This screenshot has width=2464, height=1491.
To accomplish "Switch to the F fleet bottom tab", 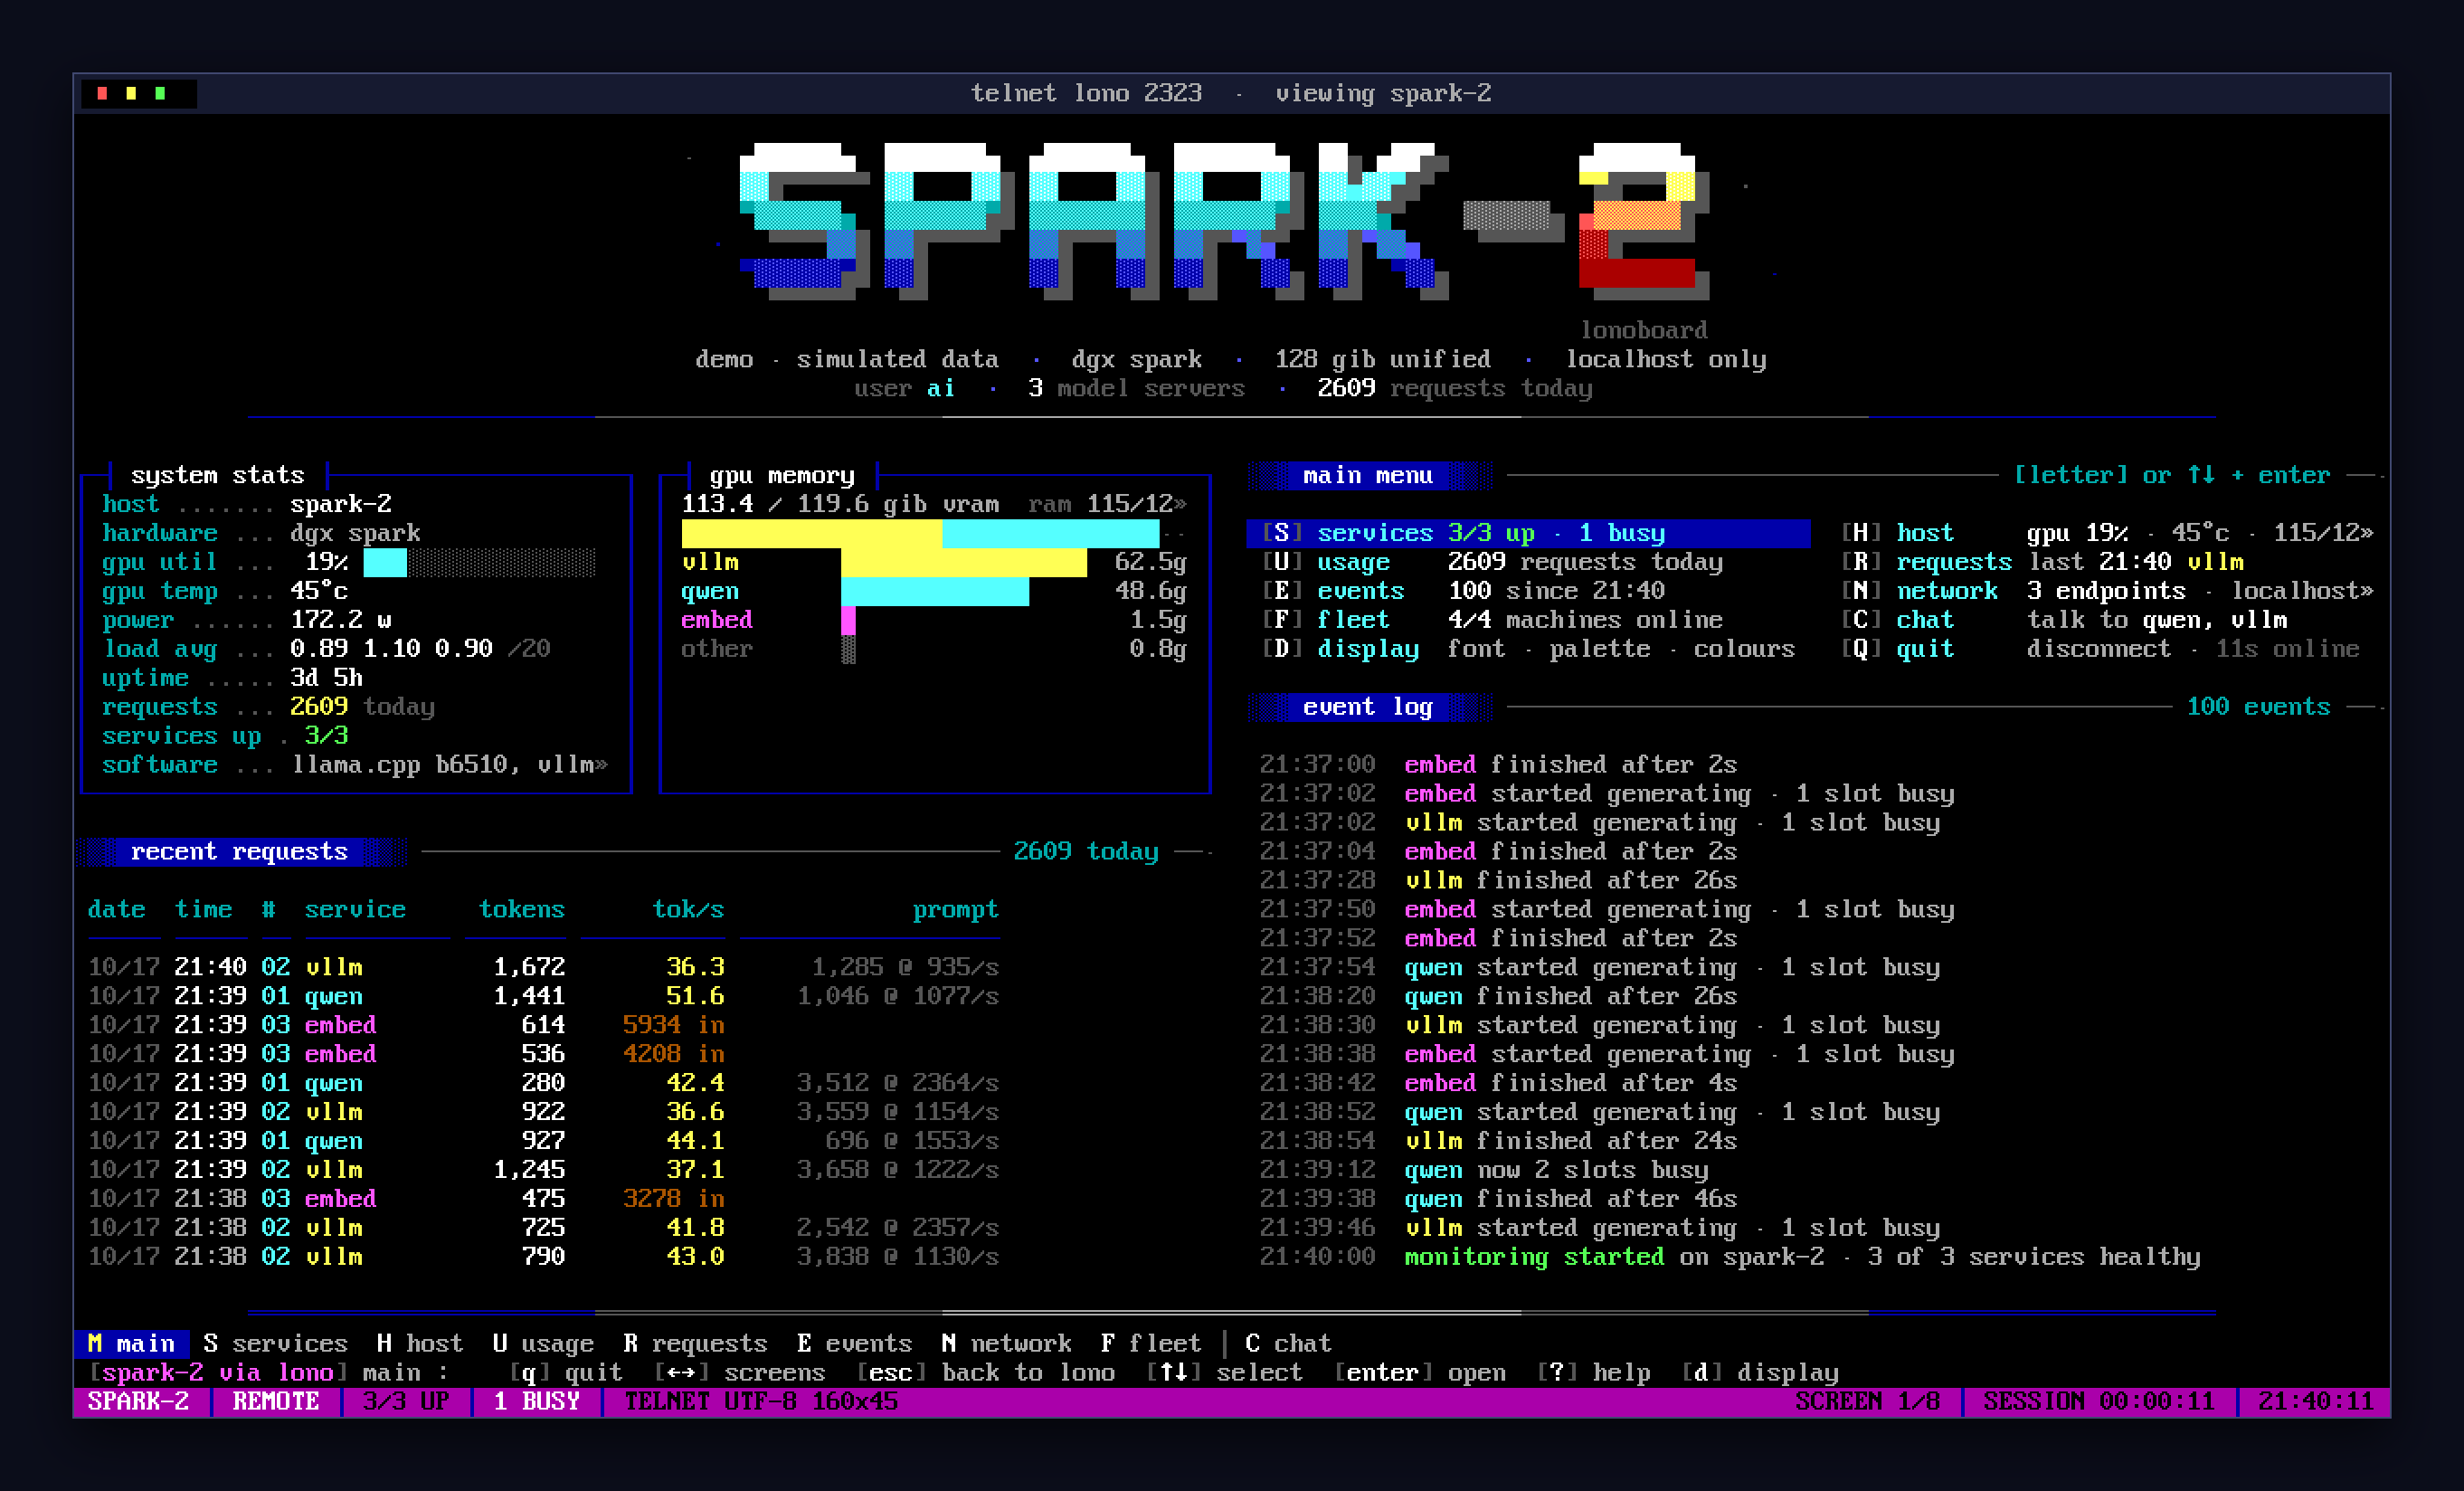I will [x=1151, y=1343].
